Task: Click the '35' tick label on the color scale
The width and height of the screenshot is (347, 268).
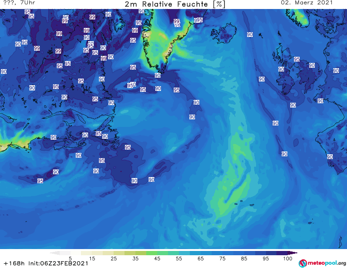Action: [x=135, y=259]
